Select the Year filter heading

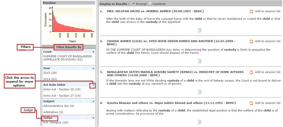[x=47, y=68]
